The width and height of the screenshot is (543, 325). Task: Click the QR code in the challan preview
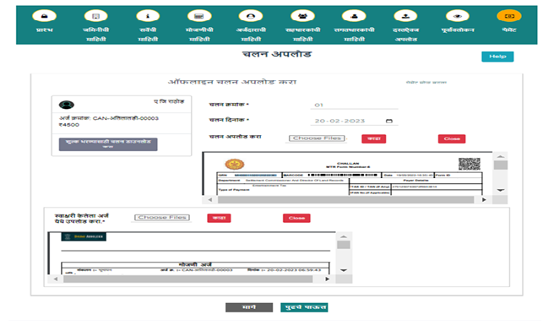470,164
